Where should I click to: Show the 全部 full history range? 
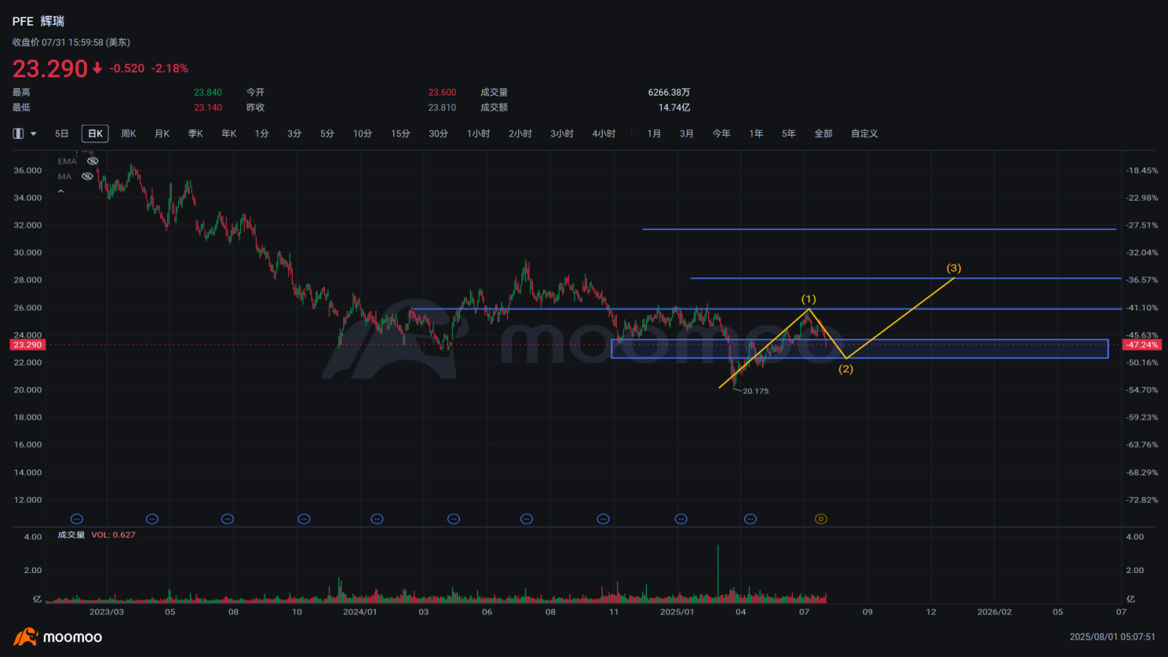pyautogui.click(x=823, y=134)
